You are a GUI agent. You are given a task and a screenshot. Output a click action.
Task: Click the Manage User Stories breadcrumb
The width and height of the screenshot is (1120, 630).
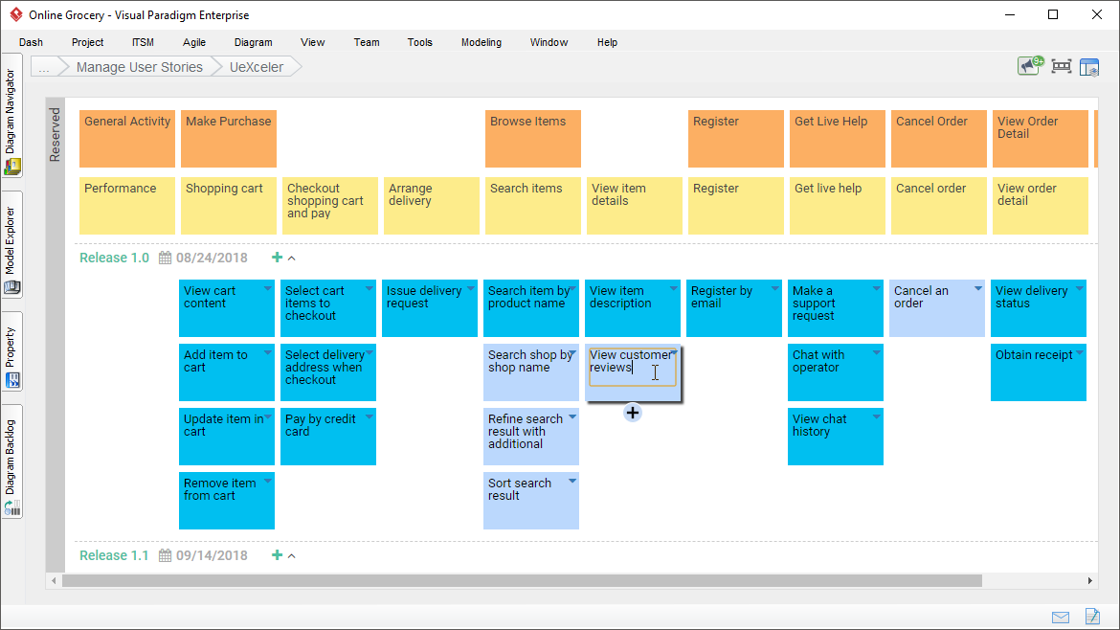pyautogui.click(x=139, y=66)
